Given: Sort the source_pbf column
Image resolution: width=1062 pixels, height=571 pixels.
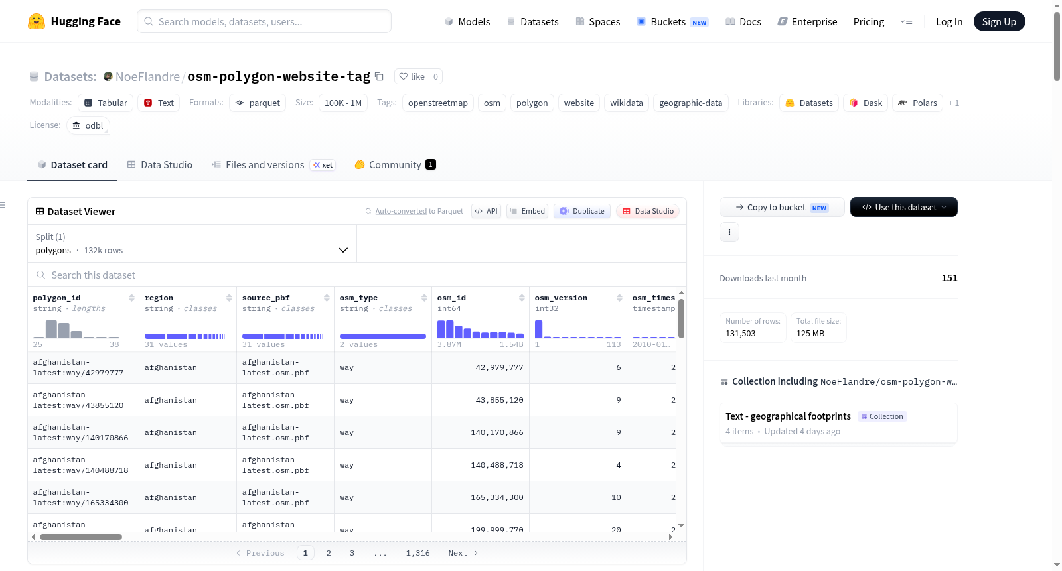Looking at the screenshot, I should coord(327,298).
